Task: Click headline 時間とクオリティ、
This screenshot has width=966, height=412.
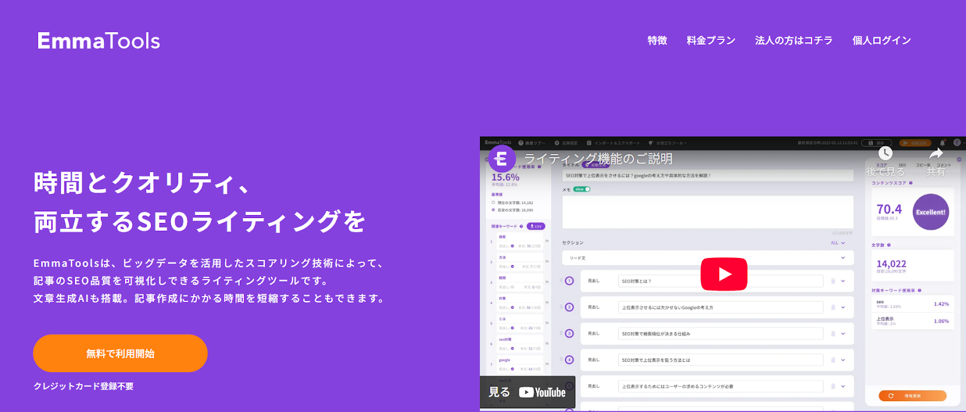Action: (142, 183)
